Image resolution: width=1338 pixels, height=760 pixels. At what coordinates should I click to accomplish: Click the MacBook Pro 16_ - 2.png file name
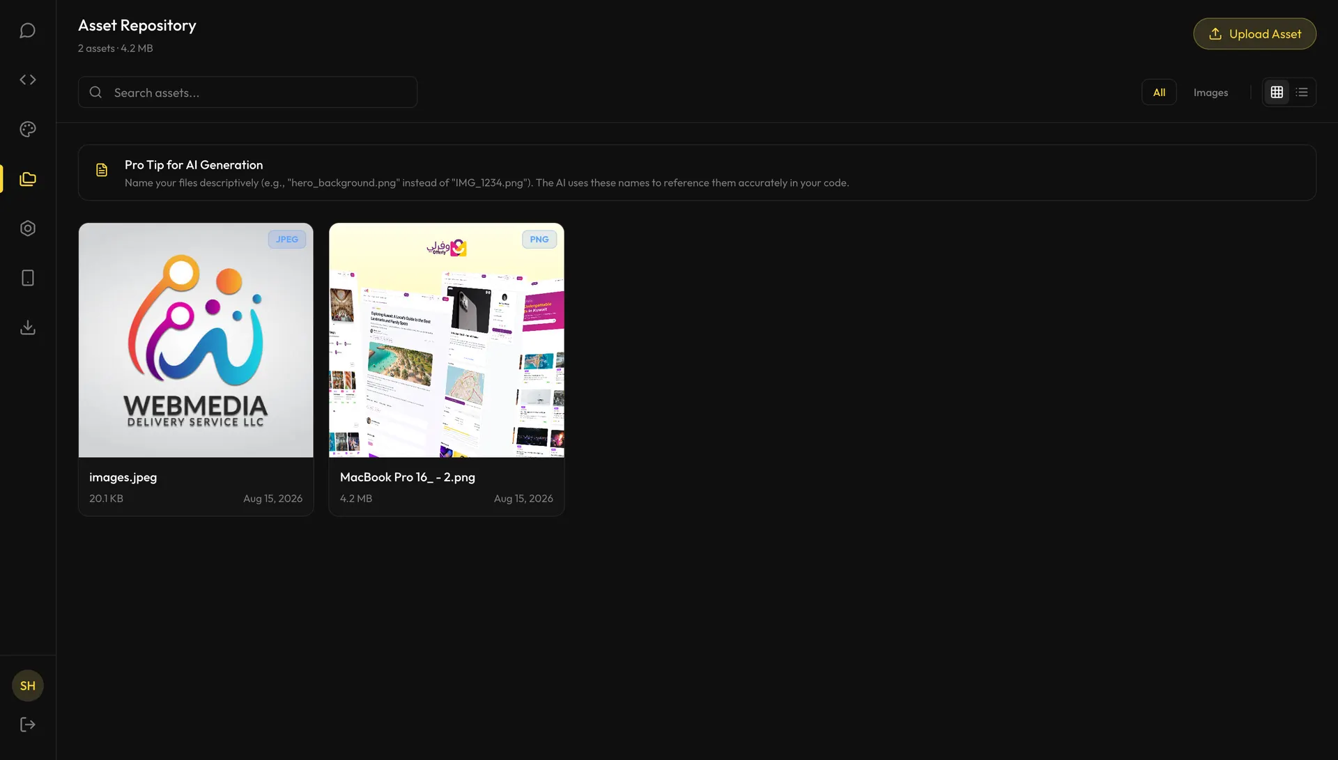[408, 477]
